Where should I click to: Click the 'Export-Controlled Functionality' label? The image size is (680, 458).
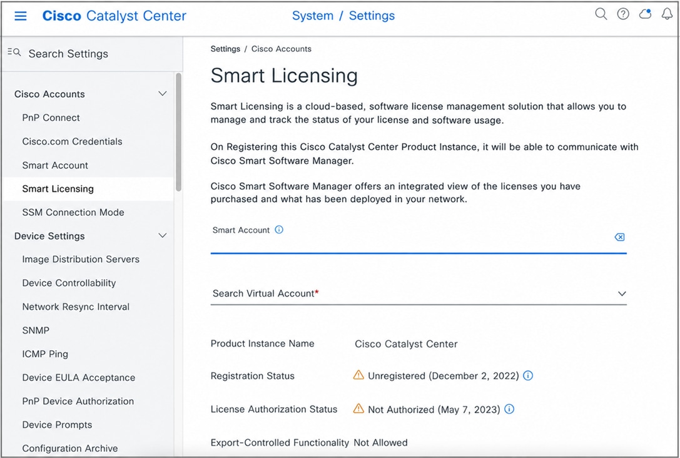click(280, 442)
